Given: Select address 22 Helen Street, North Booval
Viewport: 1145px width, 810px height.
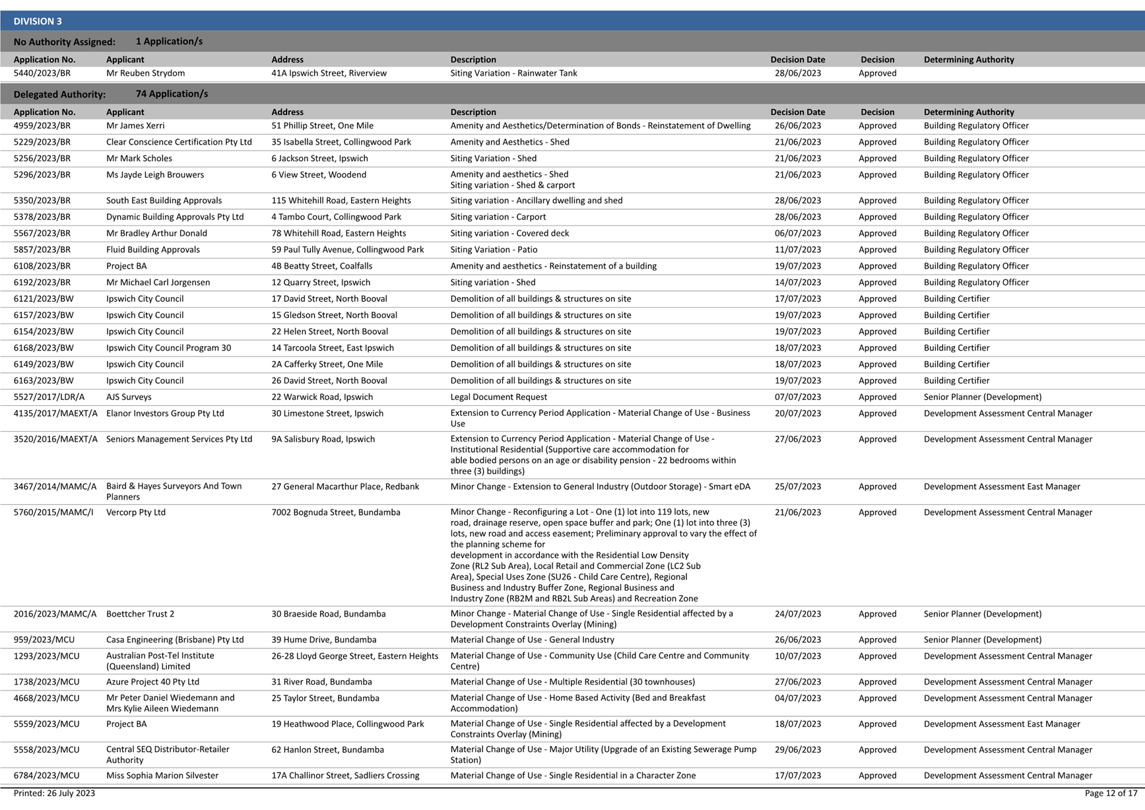Looking at the screenshot, I should pos(329,332).
